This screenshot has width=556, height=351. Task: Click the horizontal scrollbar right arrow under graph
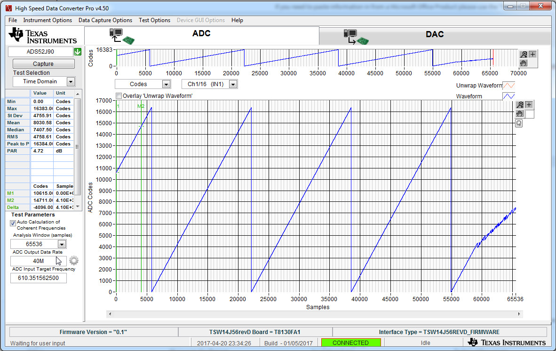point(519,314)
